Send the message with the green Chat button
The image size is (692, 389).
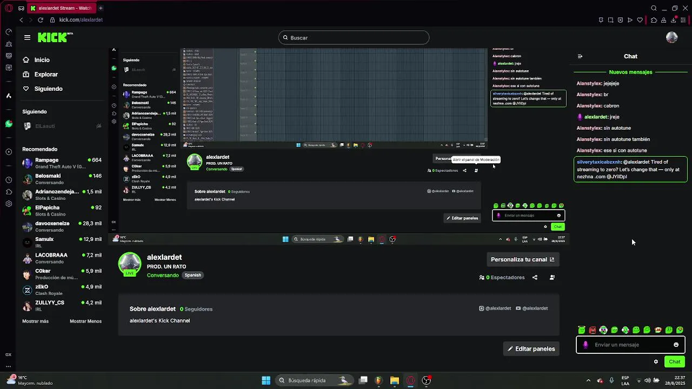click(675, 362)
